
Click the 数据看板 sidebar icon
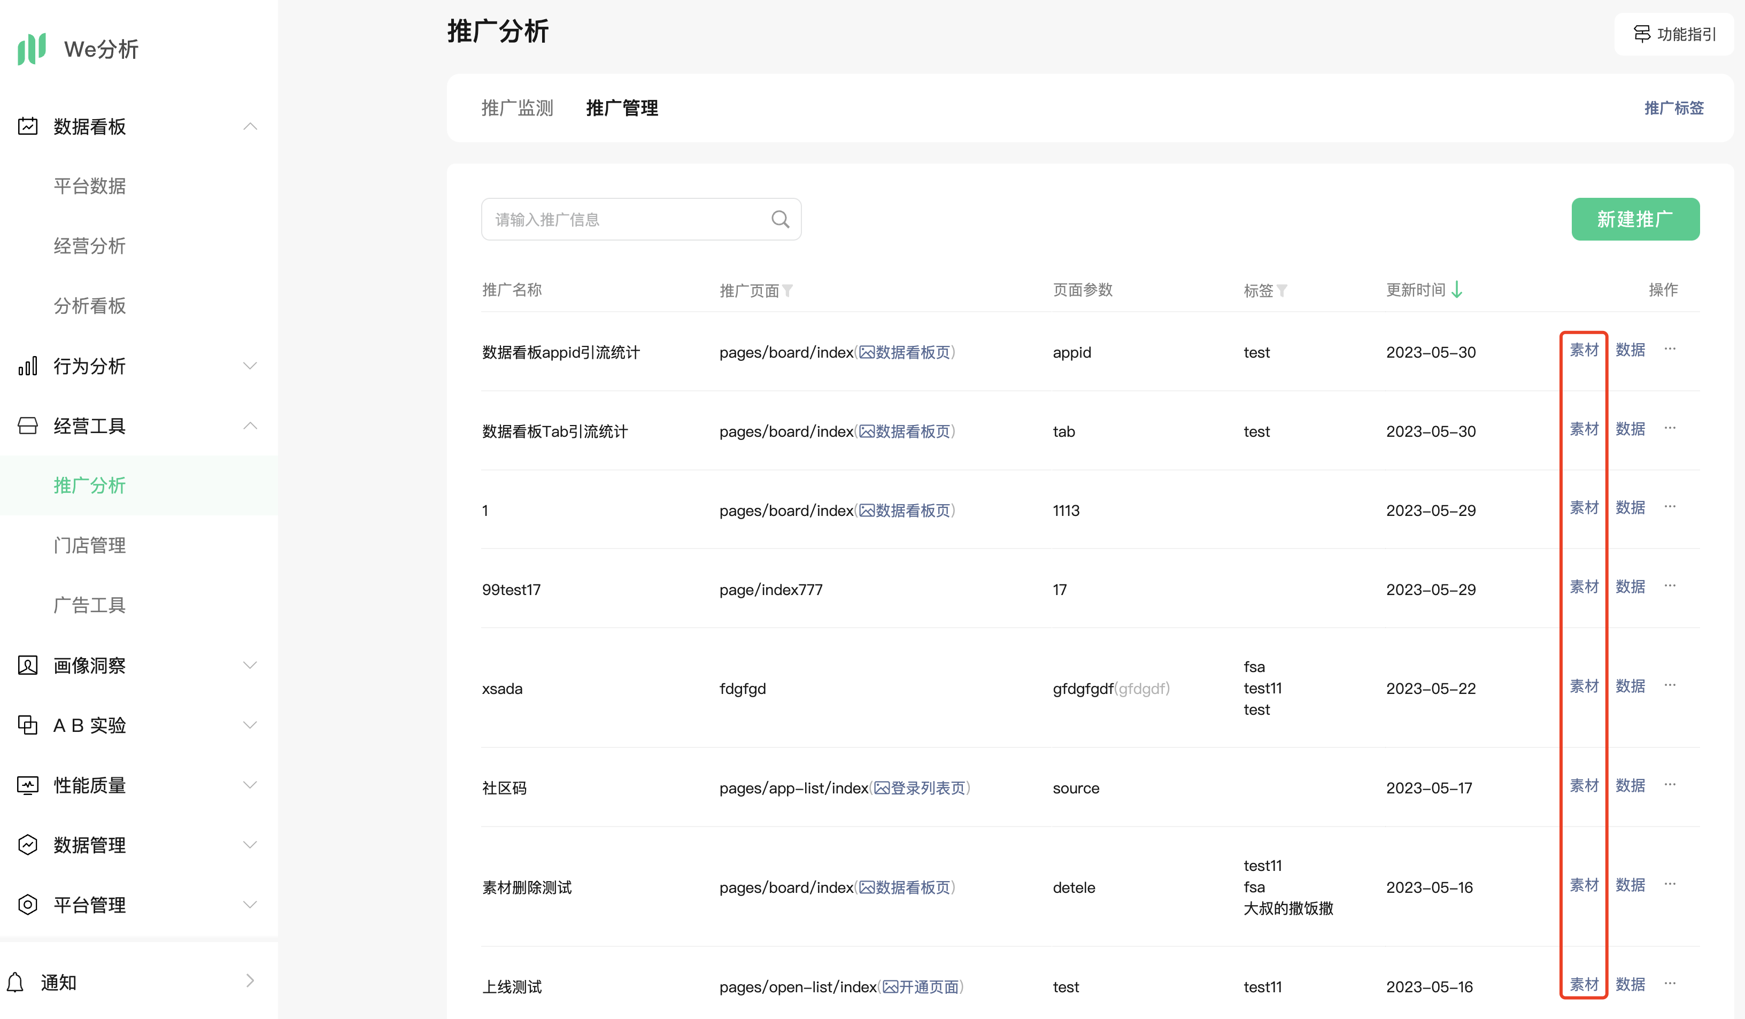[28, 126]
